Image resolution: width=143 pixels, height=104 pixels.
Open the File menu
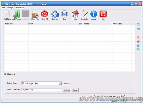pyautogui.click(x=4, y=8)
